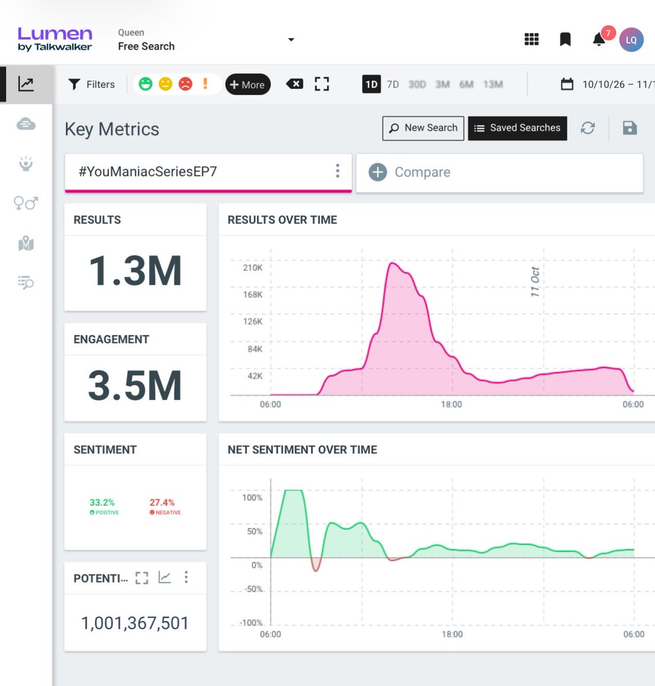The width and height of the screenshot is (655, 686).
Task: Refresh the Key Metrics data
Action: (588, 128)
